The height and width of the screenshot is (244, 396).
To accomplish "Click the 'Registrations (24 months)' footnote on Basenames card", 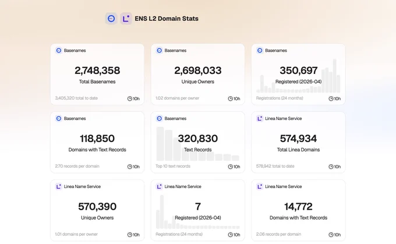I will coord(280,98).
